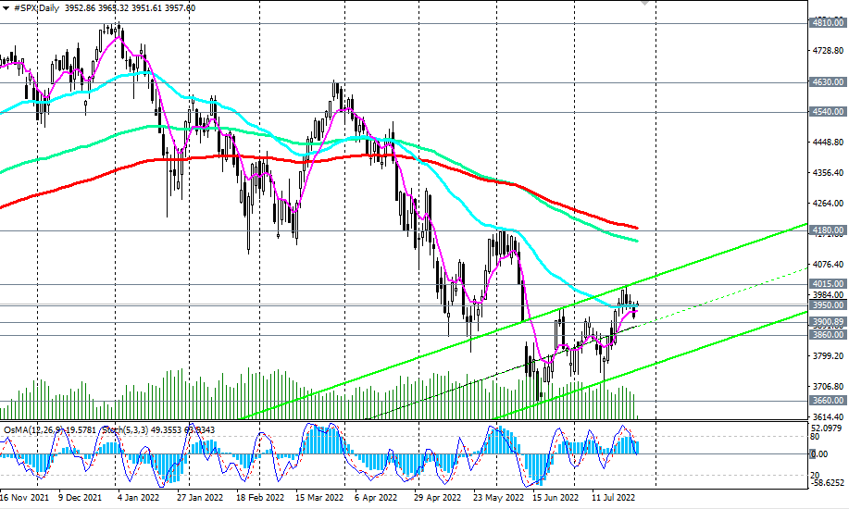Click the 3660.00 level label

click(828, 400)
